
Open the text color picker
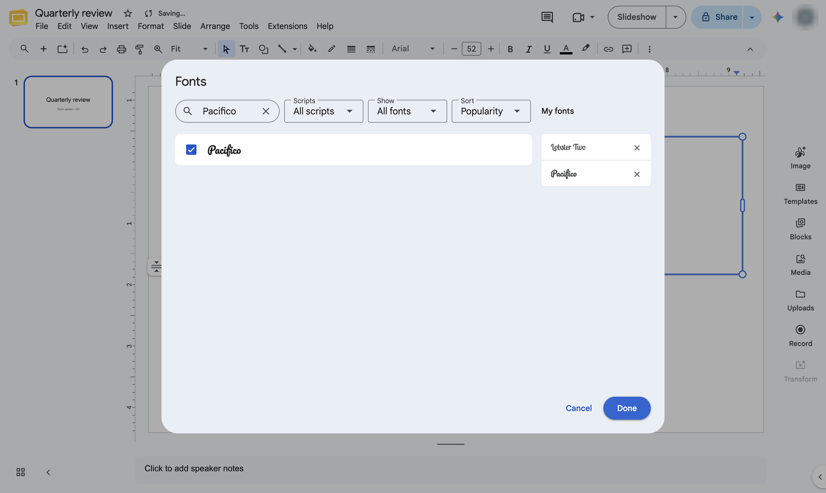pos(566,49)
